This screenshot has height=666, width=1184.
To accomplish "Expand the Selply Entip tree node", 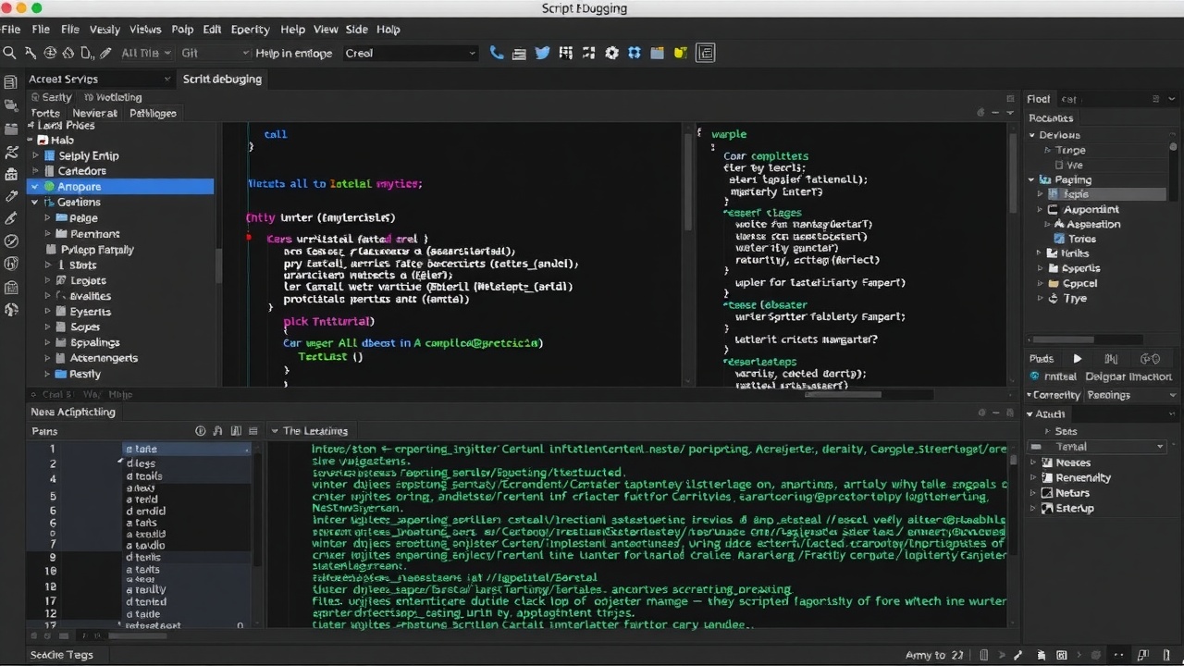I will [36, 155].
